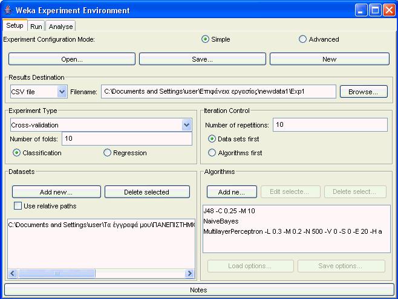Expand the Cross-validation experiment type dropdown
The height and width of the screenshot is (299, 398).
click(x=101, y=125)
